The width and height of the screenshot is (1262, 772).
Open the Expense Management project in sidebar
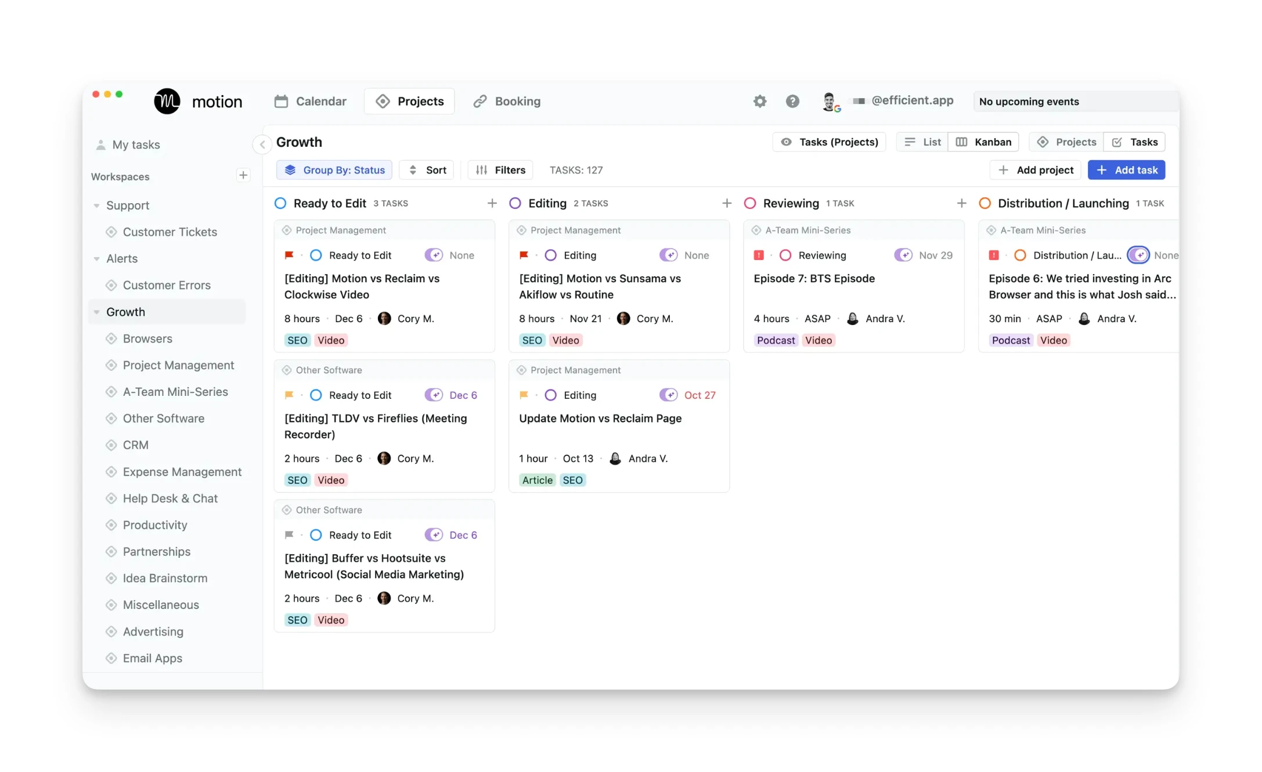182,472
